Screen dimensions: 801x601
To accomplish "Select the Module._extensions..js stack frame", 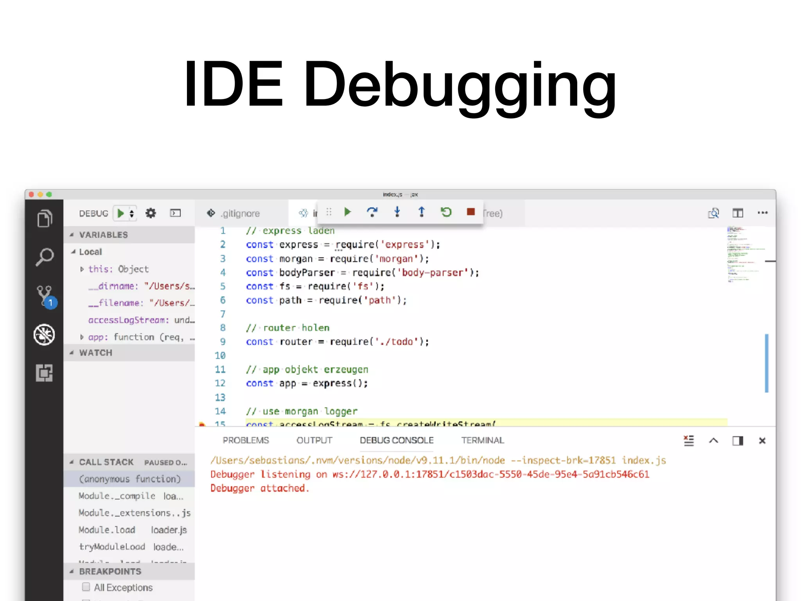I will (x=129, y=513).
